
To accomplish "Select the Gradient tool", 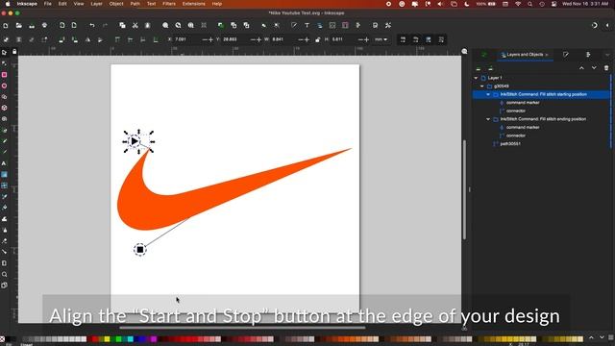I will pyautogui.click(x=4, y=174).
